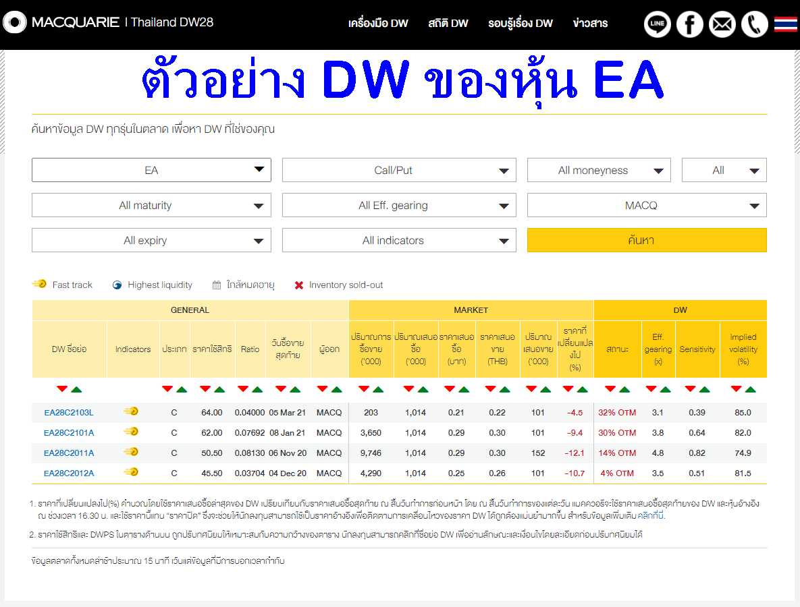Open the Call/Put dropdown
This screenshot has width=800, height=607.
(x=399, y=170)
